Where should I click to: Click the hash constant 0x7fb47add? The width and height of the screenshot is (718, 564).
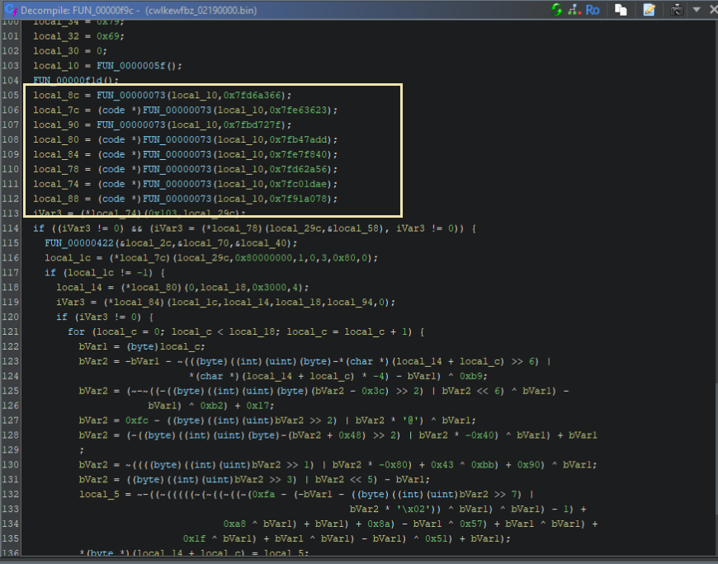298,139
